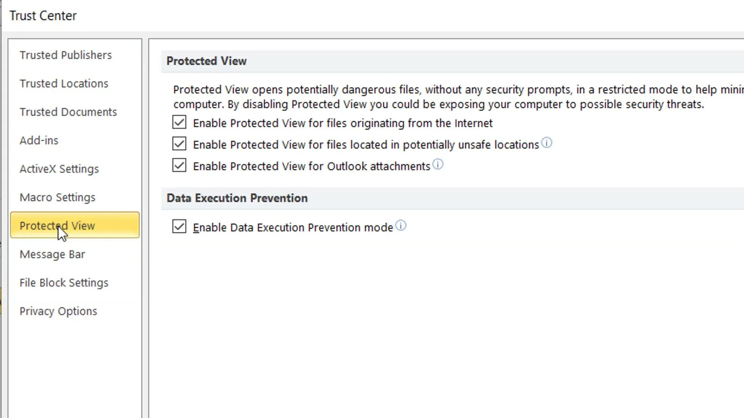
Task: Select Trusted Documents in sidebar
Action: point(68,112)
